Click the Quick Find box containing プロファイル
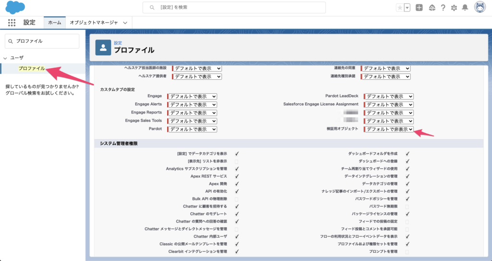Image resolution: width=492 pixels, height=261 pixels. click(x=42, y=41)
